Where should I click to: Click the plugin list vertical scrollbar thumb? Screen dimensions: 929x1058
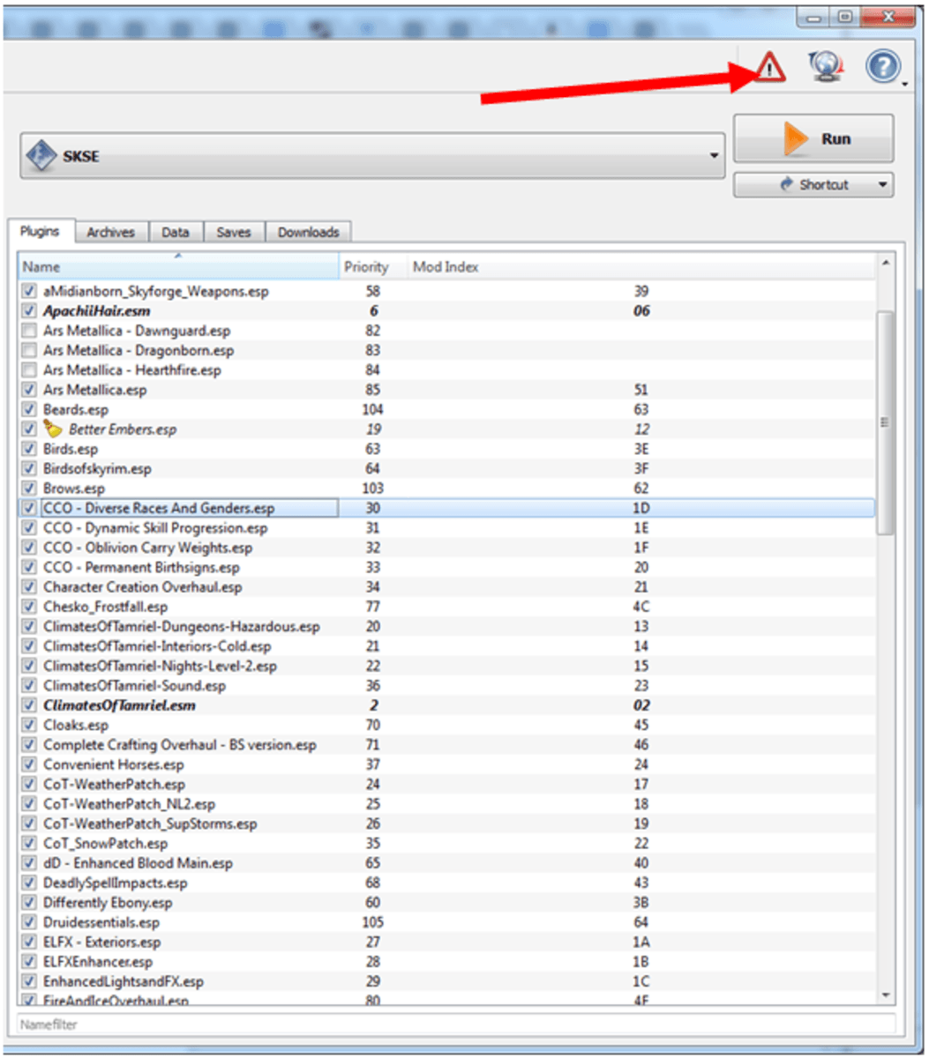point(886,423)
